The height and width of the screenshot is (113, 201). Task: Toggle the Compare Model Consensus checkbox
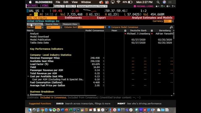point(109,27)
